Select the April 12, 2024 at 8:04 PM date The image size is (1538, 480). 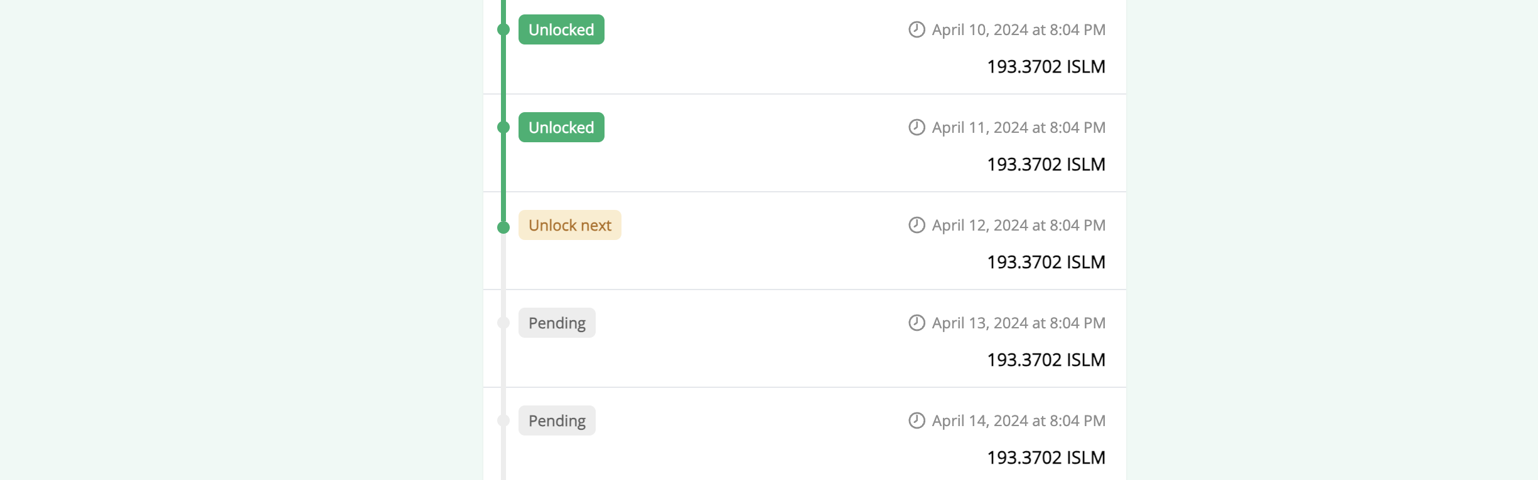(x=1018, y=225)
